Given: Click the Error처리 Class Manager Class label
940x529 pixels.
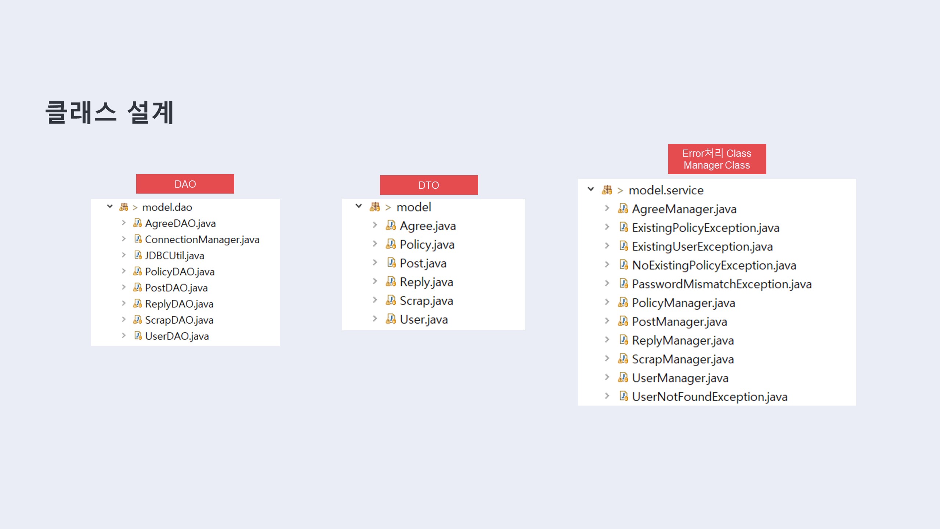Looking at the screenshot, I should [x=717, y=159].
